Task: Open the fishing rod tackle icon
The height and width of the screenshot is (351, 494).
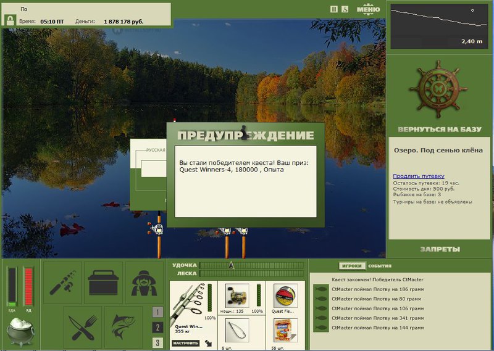Action: (63, 283)
